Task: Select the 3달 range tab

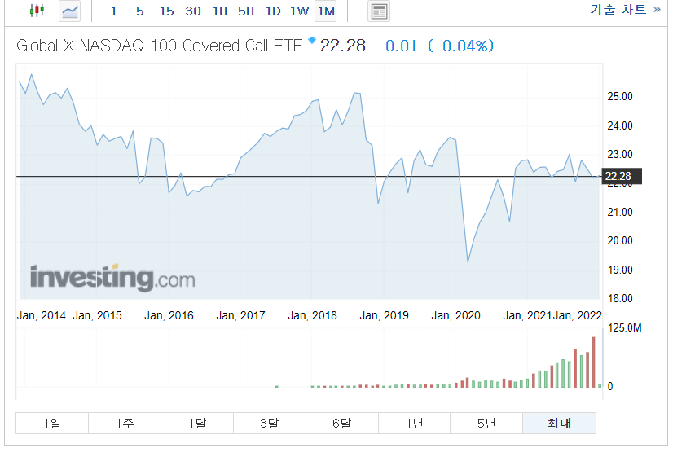Action: coord(270,423)
